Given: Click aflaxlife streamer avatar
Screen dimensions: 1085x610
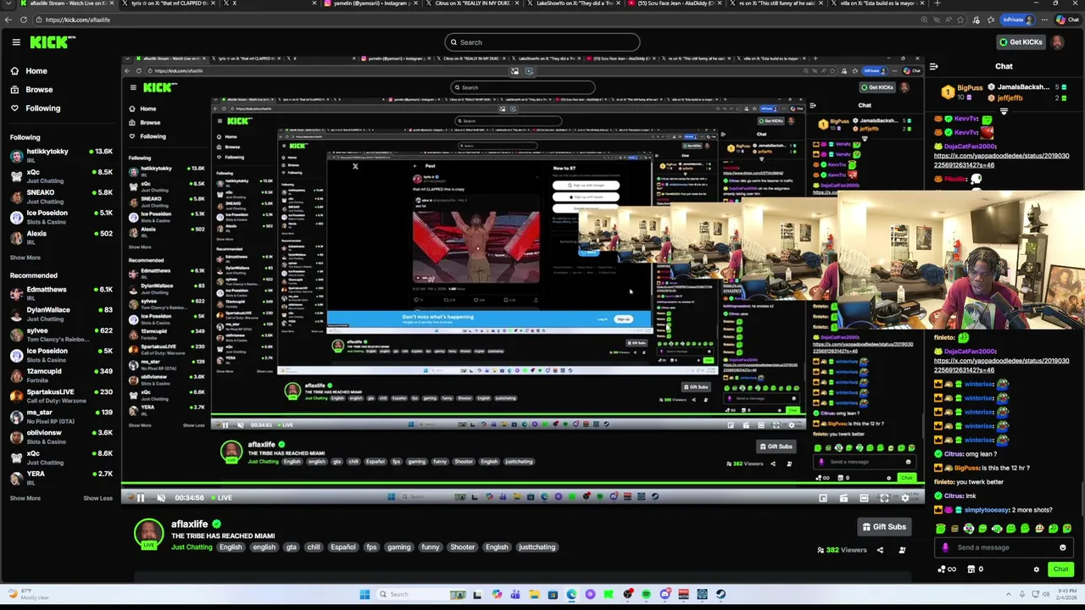Looking at the screenshot, I should coord(148,534).
